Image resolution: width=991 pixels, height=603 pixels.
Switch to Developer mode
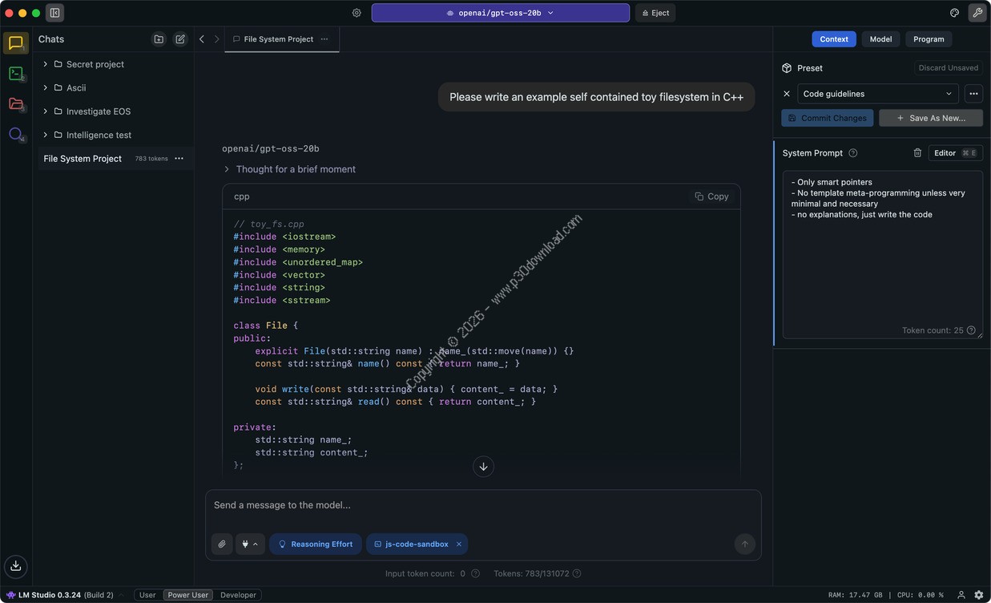(238, 595)
